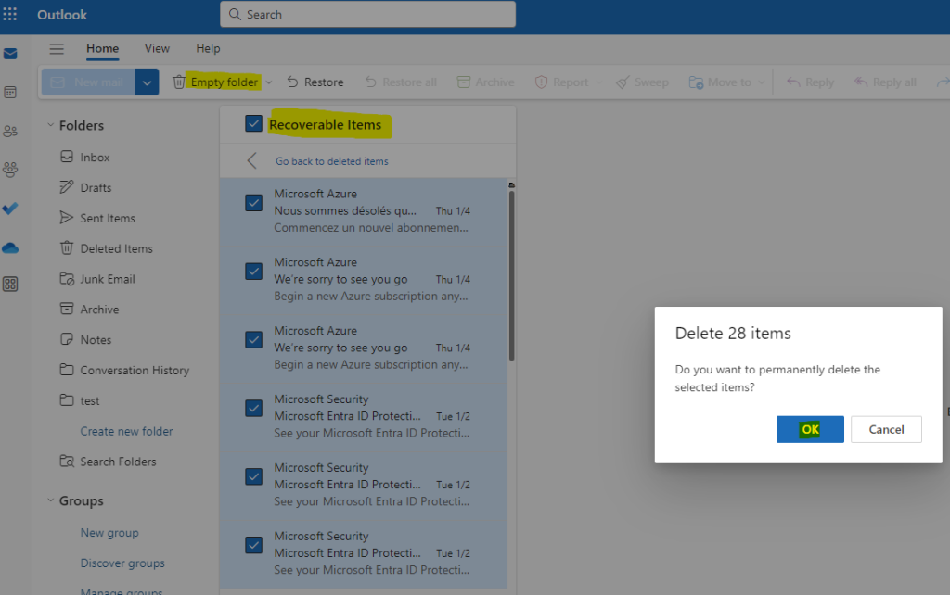Click the Report shield icon
Screen dimensions: 950x595
[x=541, y=82]
